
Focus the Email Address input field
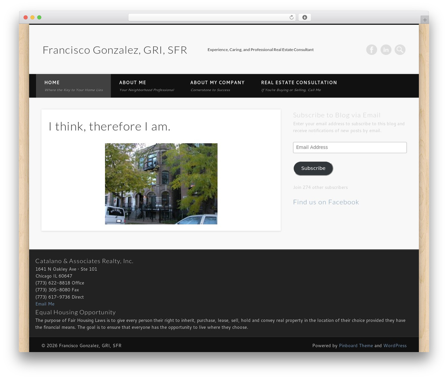click(350, 148)
